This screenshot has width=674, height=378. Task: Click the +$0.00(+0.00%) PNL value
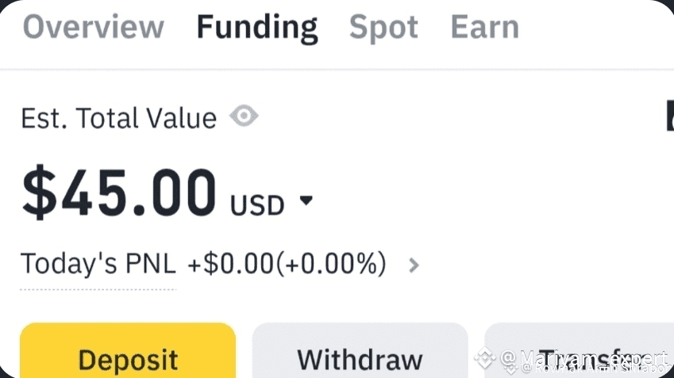287,264
